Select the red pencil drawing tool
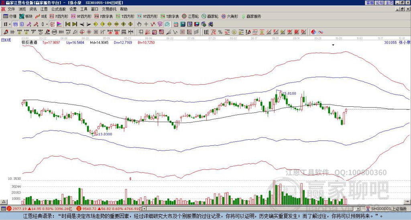Viewport: 411px width, 220px height. 6,32
